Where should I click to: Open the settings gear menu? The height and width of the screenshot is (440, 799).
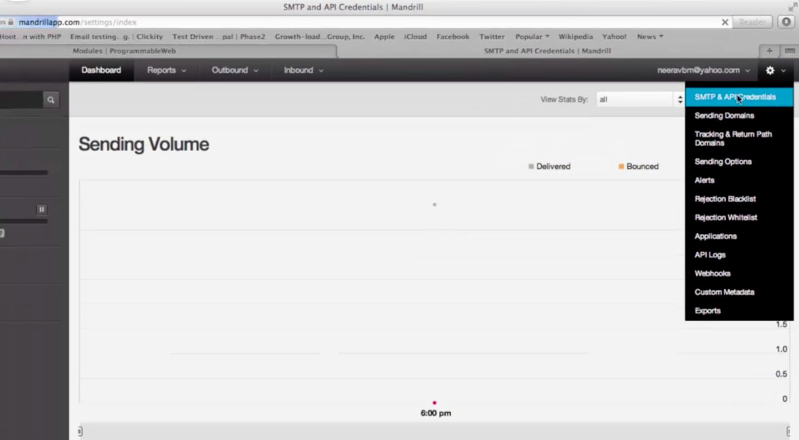pos(776,71)
